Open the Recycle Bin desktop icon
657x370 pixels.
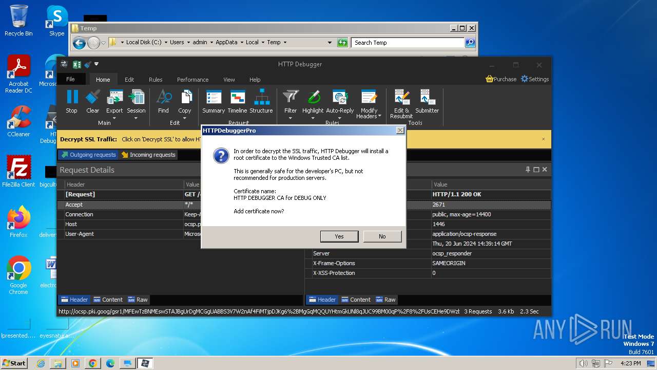click(18, 21)
